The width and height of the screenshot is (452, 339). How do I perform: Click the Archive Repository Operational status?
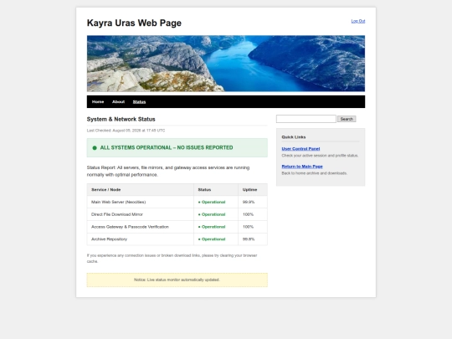tap(212, 239)
